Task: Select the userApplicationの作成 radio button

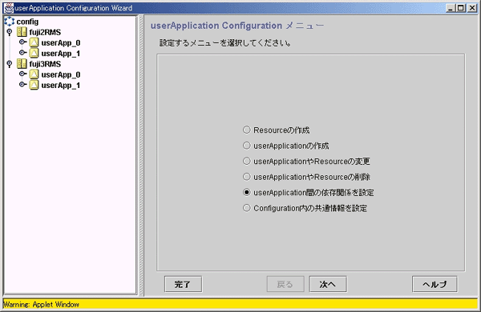Action: pos(247,146)
